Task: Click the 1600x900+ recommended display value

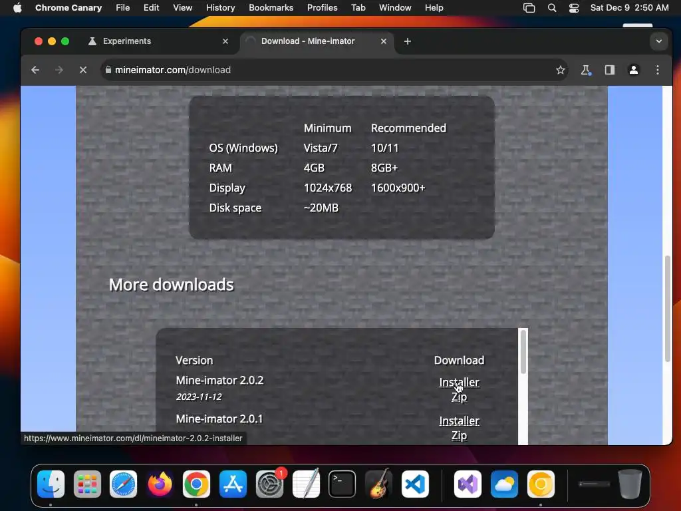Action: click(398, 188)
